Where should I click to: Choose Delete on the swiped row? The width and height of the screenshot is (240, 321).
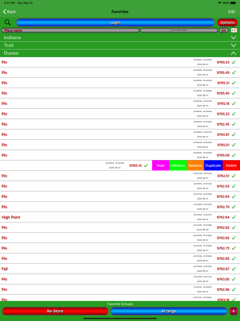[231, 165]
